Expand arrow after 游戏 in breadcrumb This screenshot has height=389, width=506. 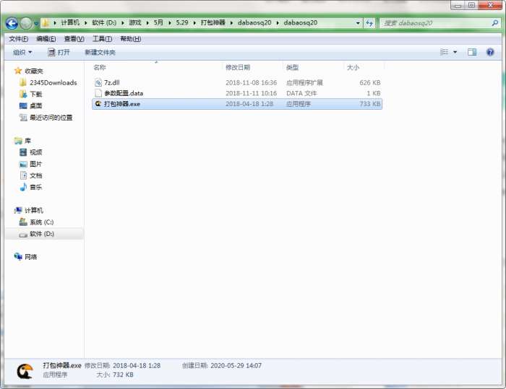click(x=147, y=22)
